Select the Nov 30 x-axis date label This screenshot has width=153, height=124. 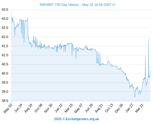point(48,108)
